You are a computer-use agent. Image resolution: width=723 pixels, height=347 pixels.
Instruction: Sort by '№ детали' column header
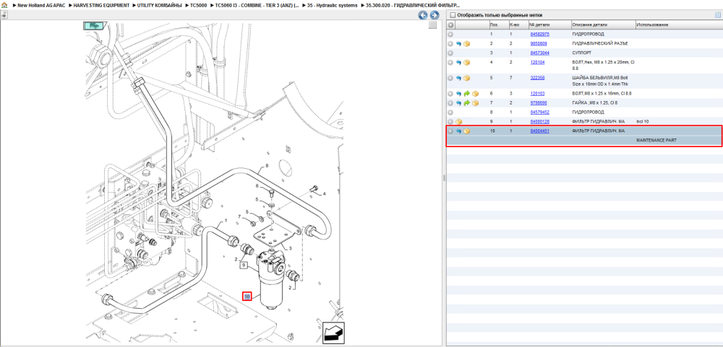pyautogui.click(x=539, y=25)
